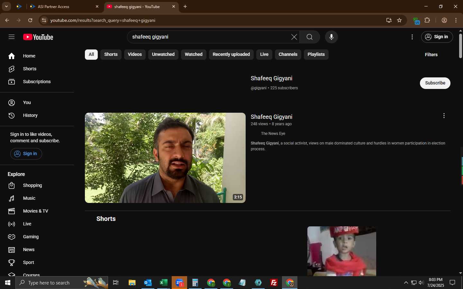
Task: Open action menu for Shafeeq Gigyani video
Action: pyautogui.click(x=444, y=116)
